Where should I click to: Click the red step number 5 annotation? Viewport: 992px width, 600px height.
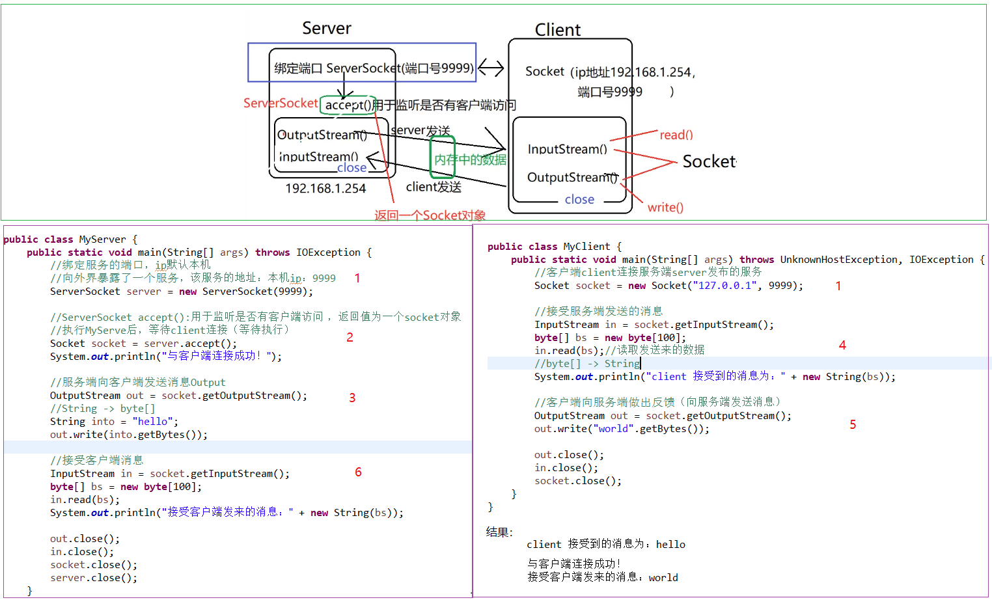click(x=853, y=424)
